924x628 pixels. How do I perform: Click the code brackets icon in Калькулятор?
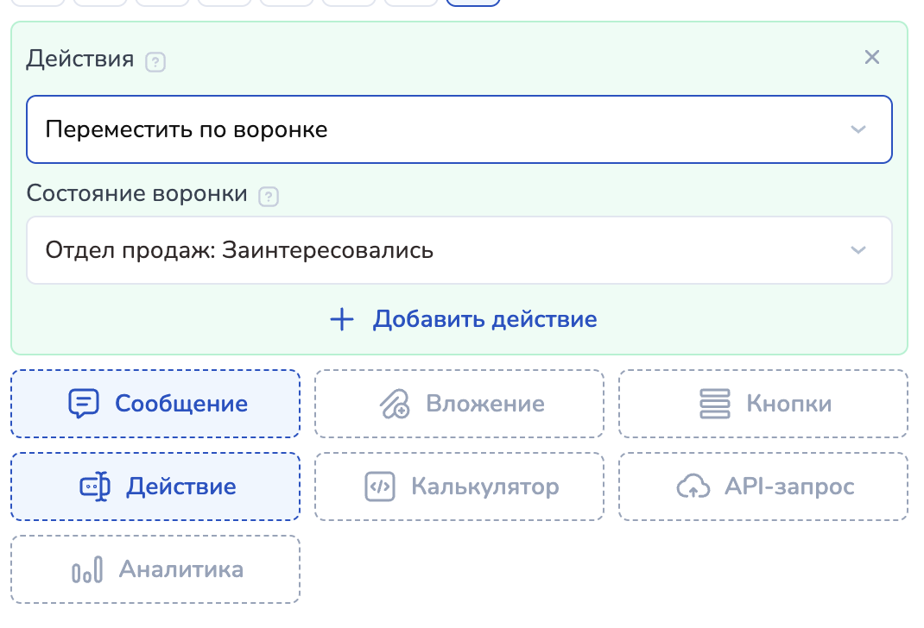380,487
